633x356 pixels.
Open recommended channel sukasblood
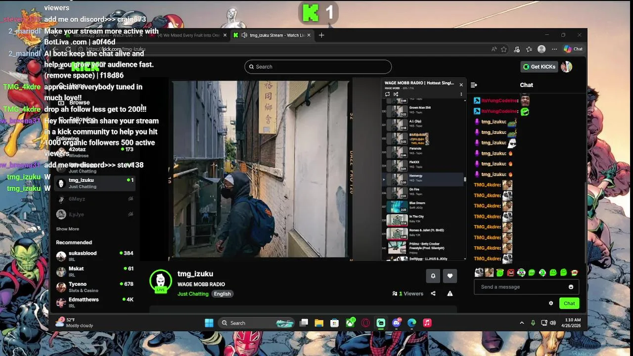[95, 256]
